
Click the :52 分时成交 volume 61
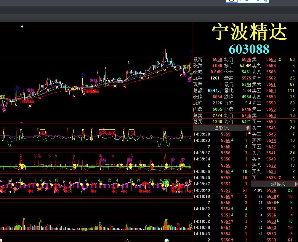click(290, 240)
